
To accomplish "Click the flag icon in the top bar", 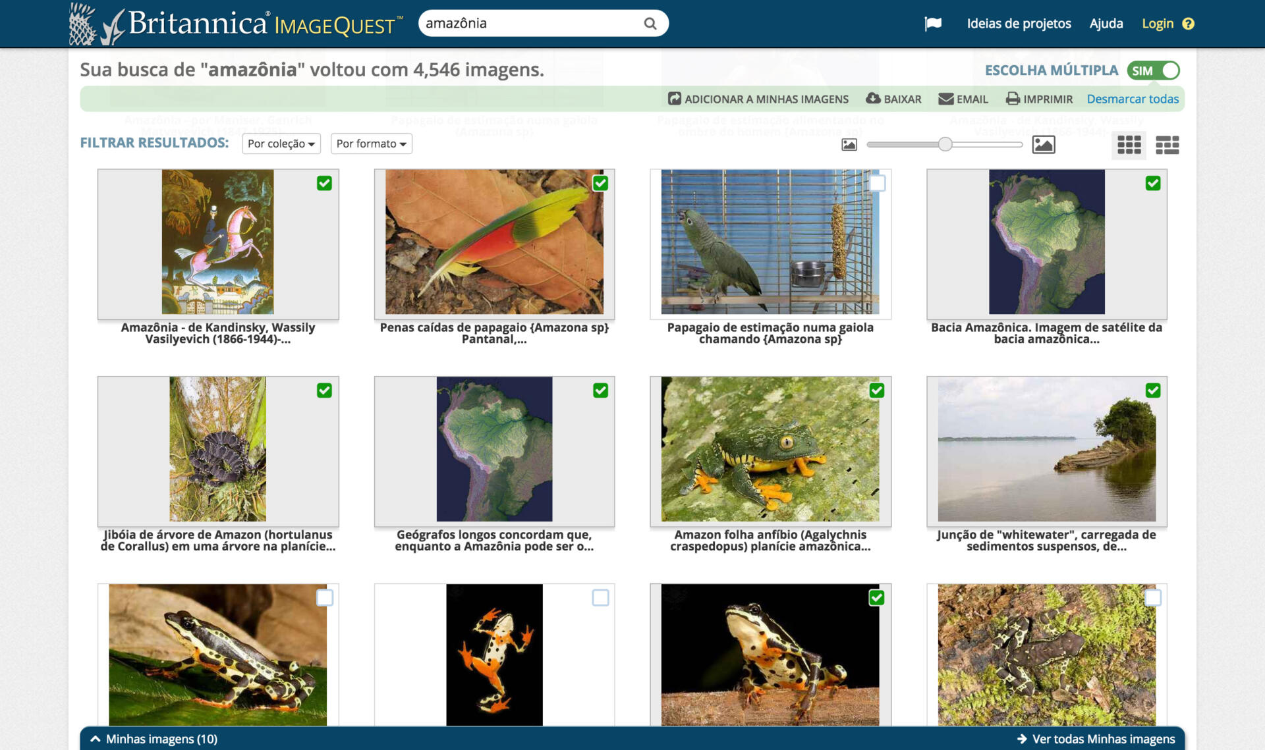I will click(x=933, y=23).
